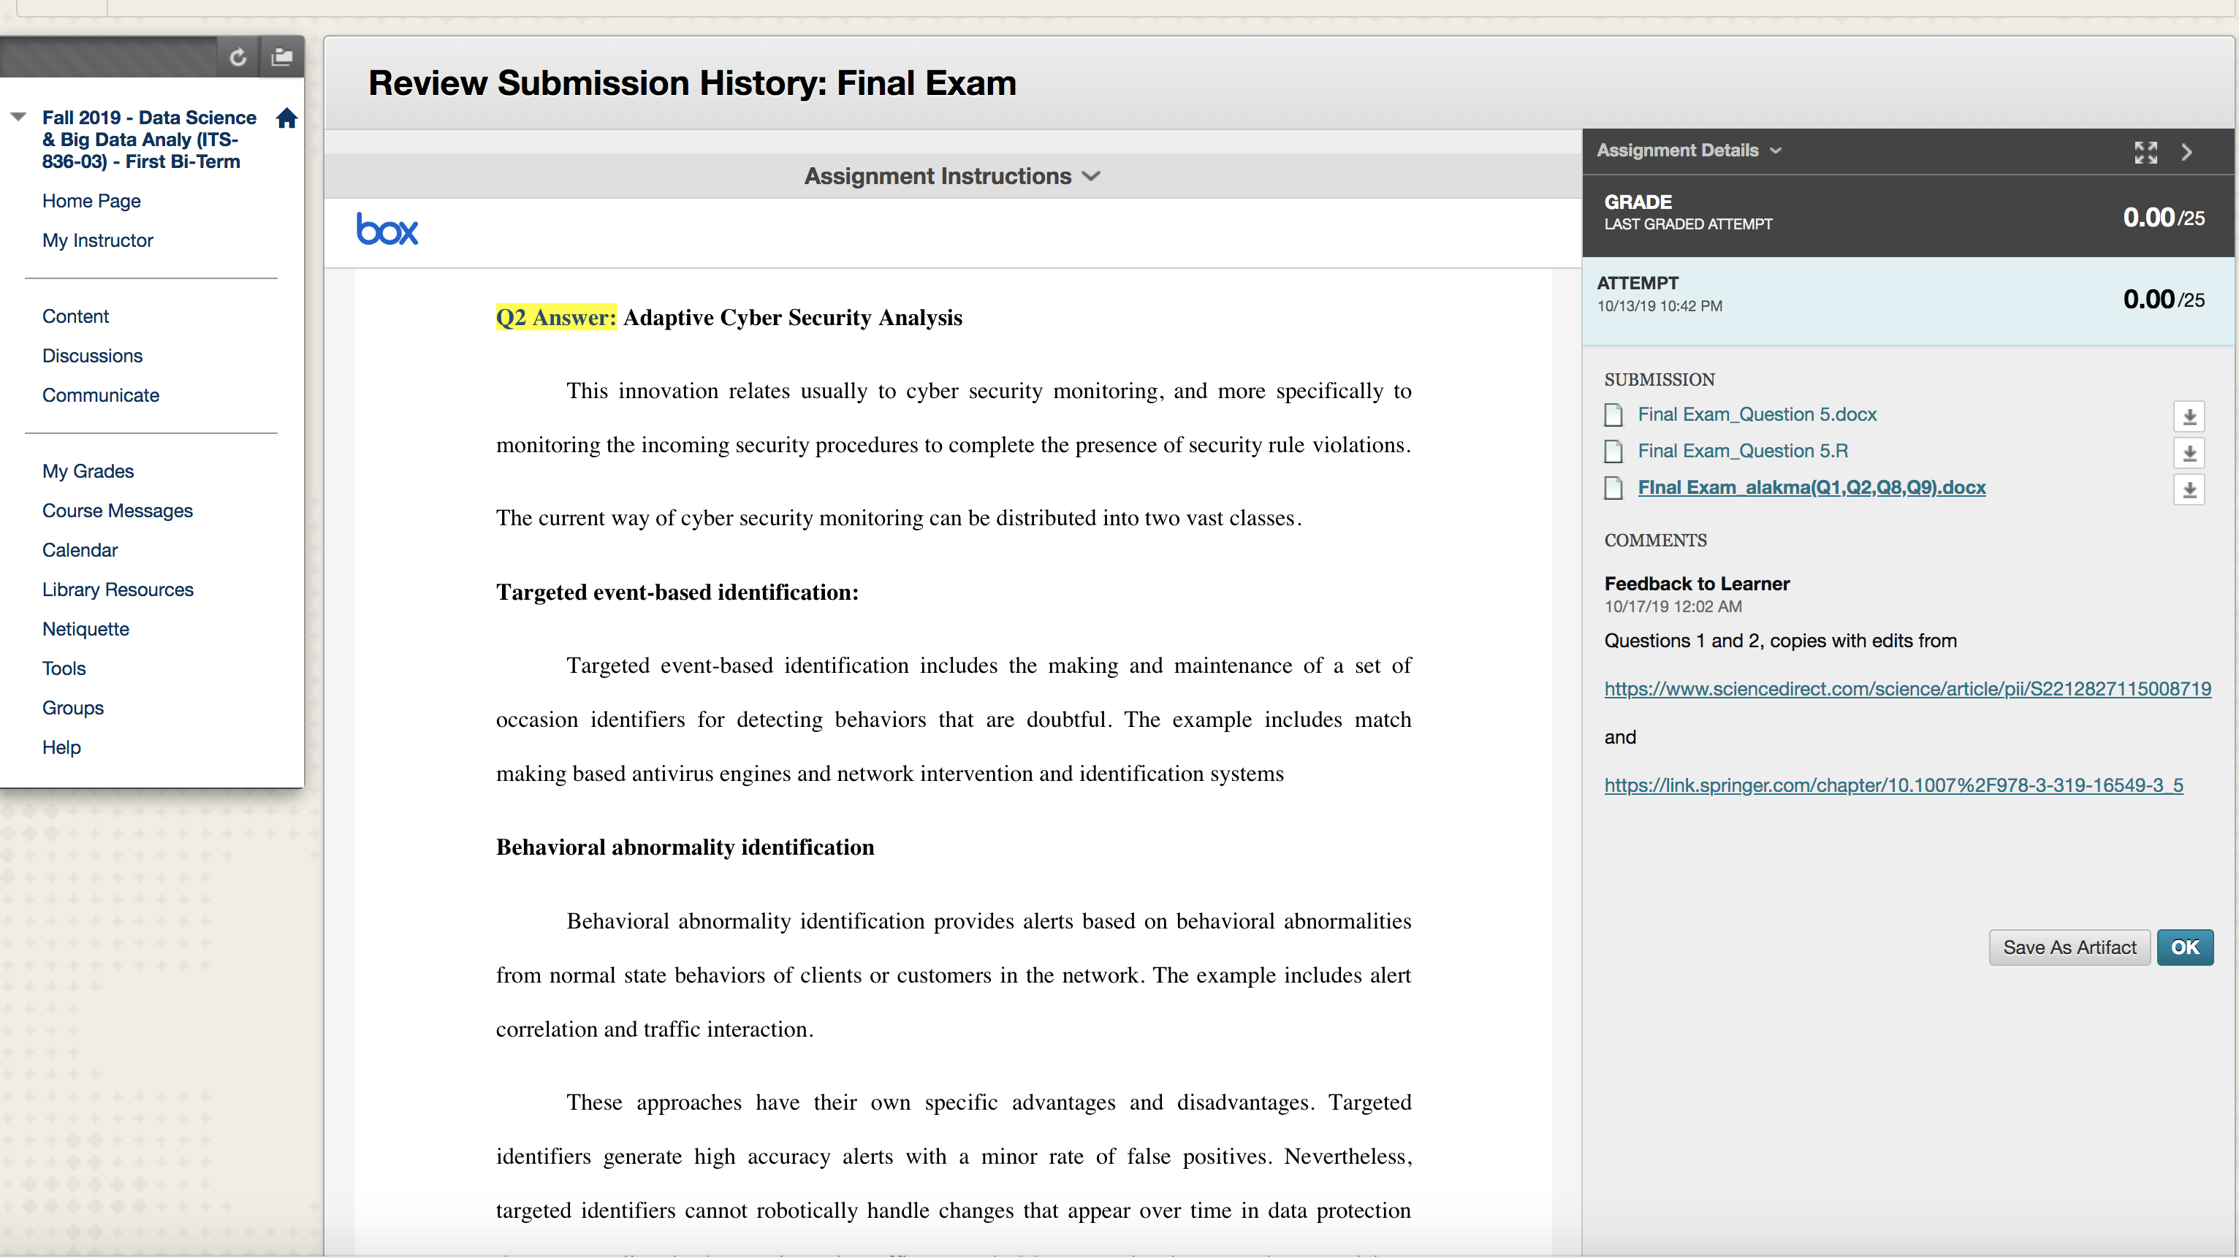Click the Feedback to Learner heading
This screenshot has height=1258, width=2239.
tap(1697, 584)
